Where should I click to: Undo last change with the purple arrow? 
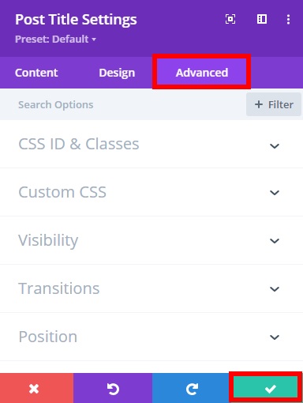pos(113,388)
